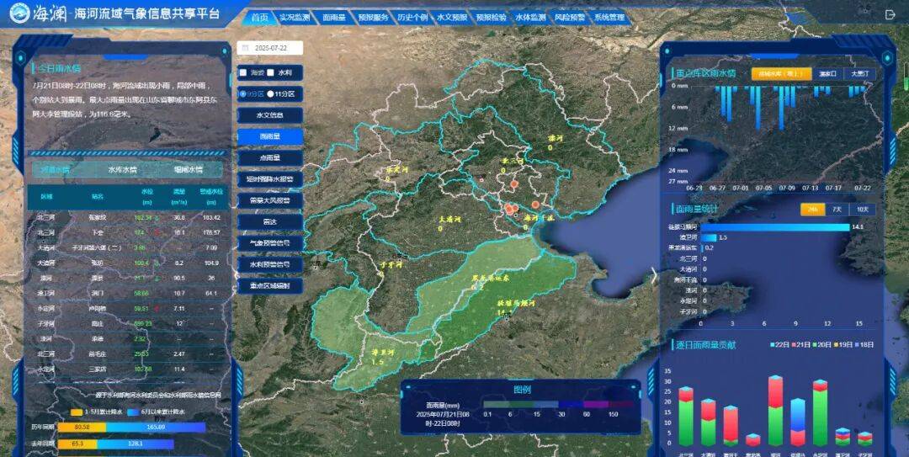This screenshot has height=457, width=909.
Task: Open the 系统管理 menu
Action: click(609, 17)
